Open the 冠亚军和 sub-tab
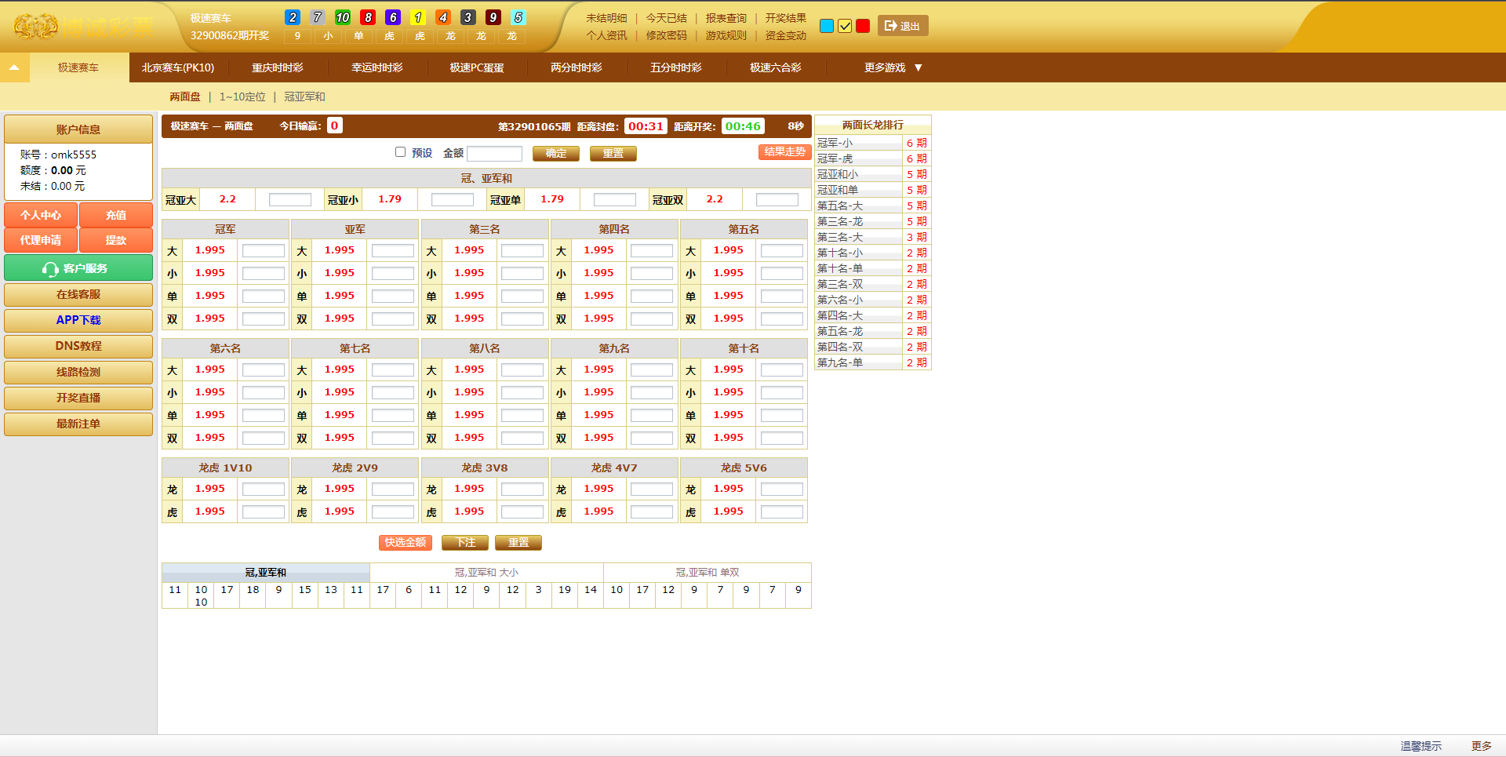The width and height of the screenshot is (1506, 757). tap(304, 96)
